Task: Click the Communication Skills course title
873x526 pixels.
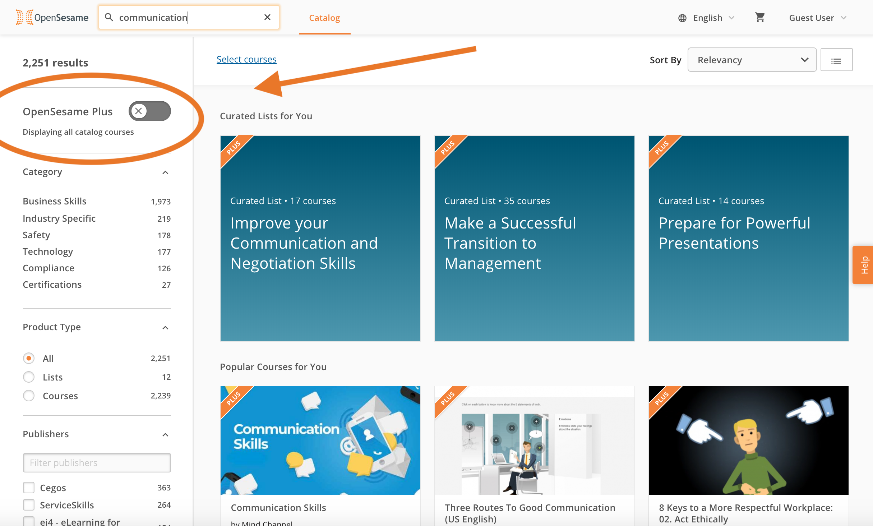Action: click(278, 508)
